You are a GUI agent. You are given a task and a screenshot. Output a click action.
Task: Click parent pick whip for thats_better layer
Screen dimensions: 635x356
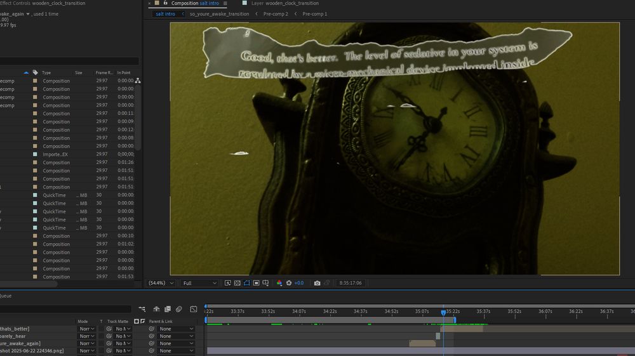click(152, 329)
